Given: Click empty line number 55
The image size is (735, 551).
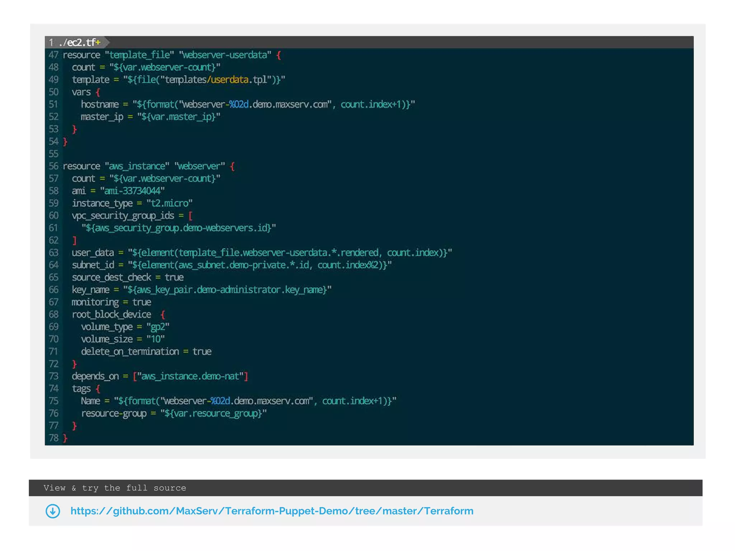Looking at the screenshot, I should point(53,154).
